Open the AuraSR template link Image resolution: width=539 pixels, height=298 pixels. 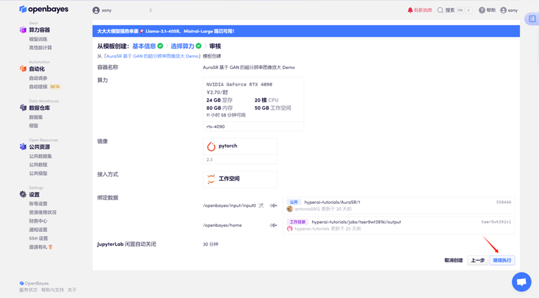(152, 56)
